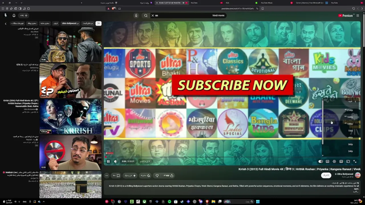365x205 pixels.
Task: Open the Windows Start menu
Action: (x=258, y=202)
